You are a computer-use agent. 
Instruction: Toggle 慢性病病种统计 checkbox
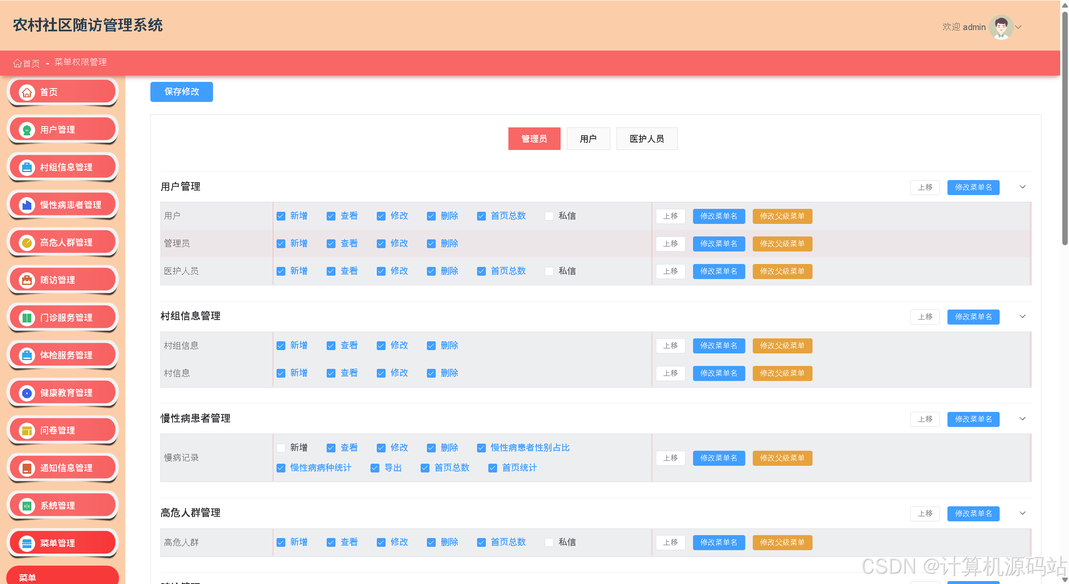[281, 468]
